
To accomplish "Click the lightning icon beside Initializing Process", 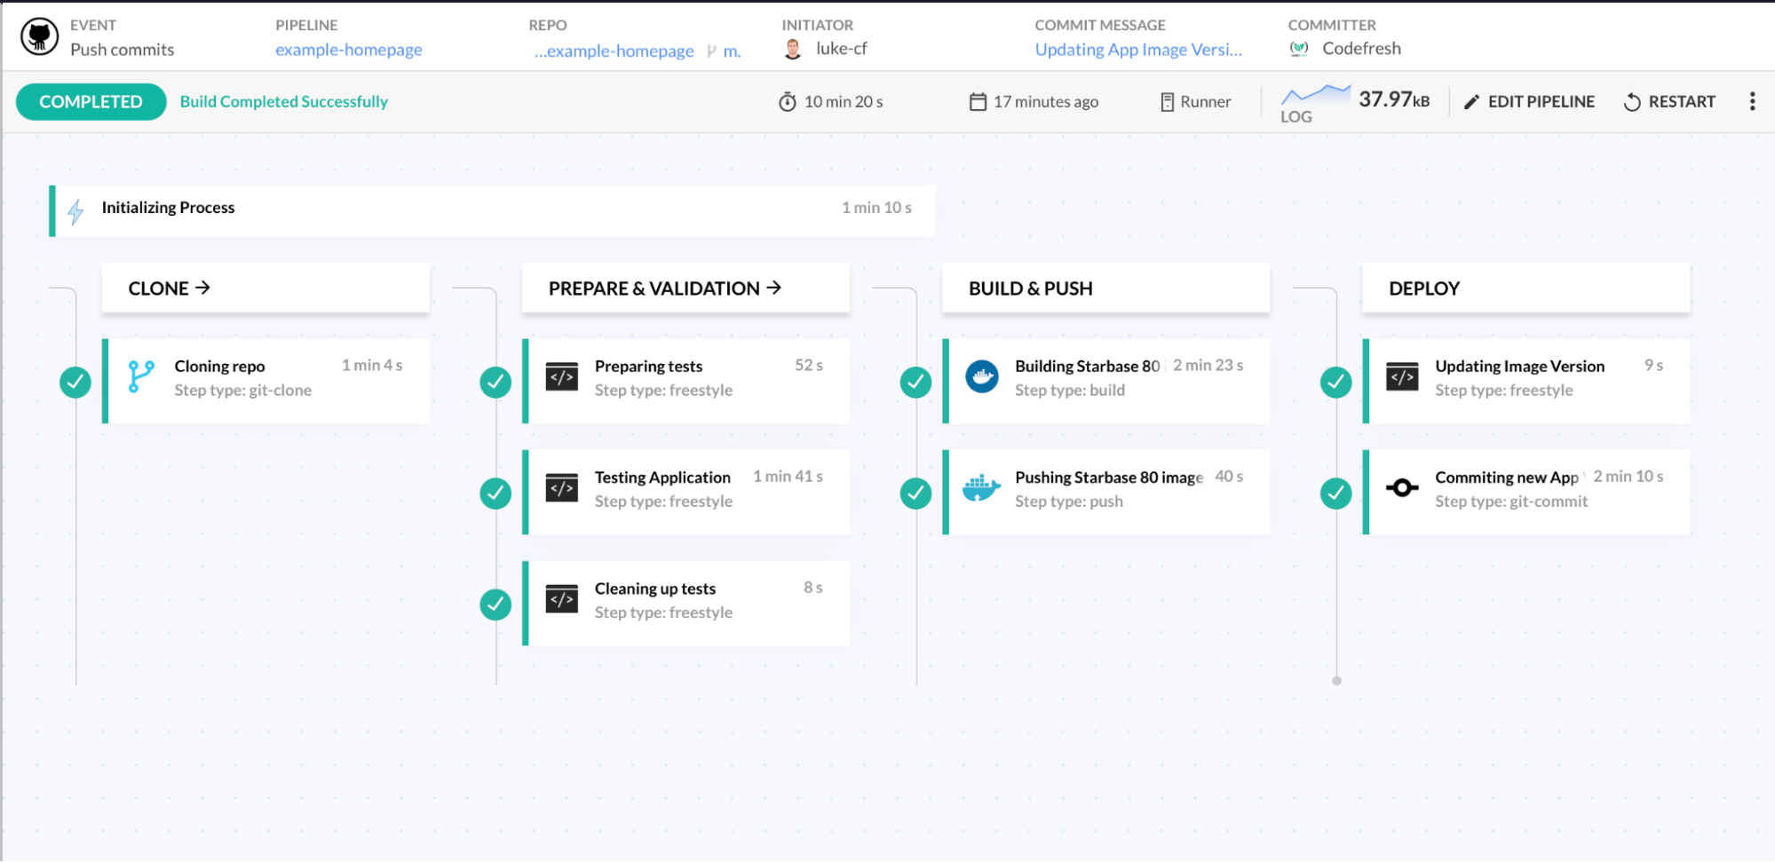I will [x=75, y=211].
